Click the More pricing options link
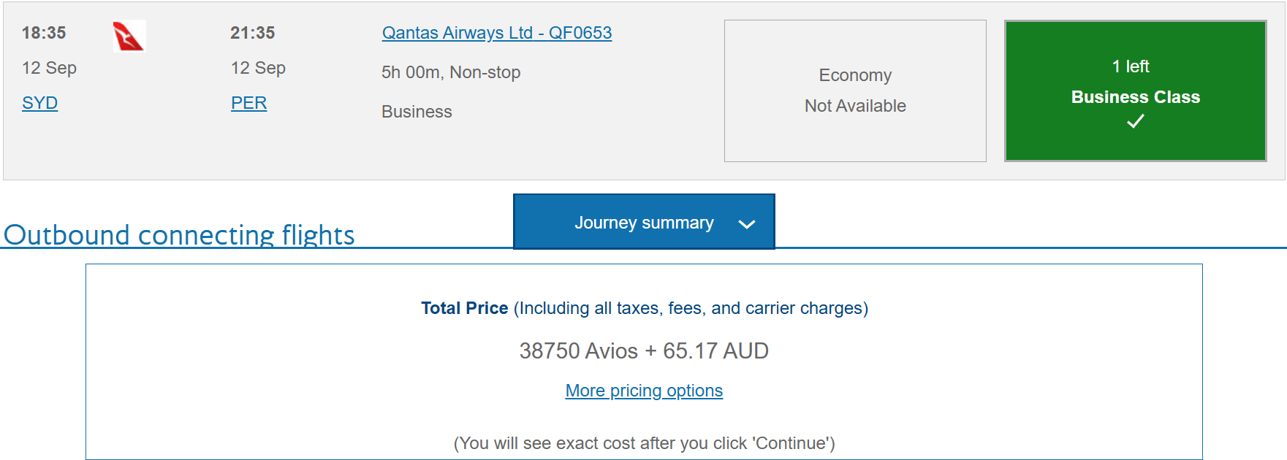Viewport: 1287px width, 460px height. pyautogui.click(x=643, y=391)
